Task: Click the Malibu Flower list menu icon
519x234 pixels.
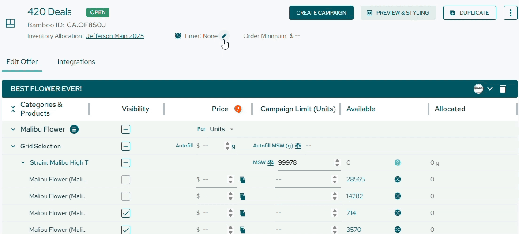Action: pos(74,129)
